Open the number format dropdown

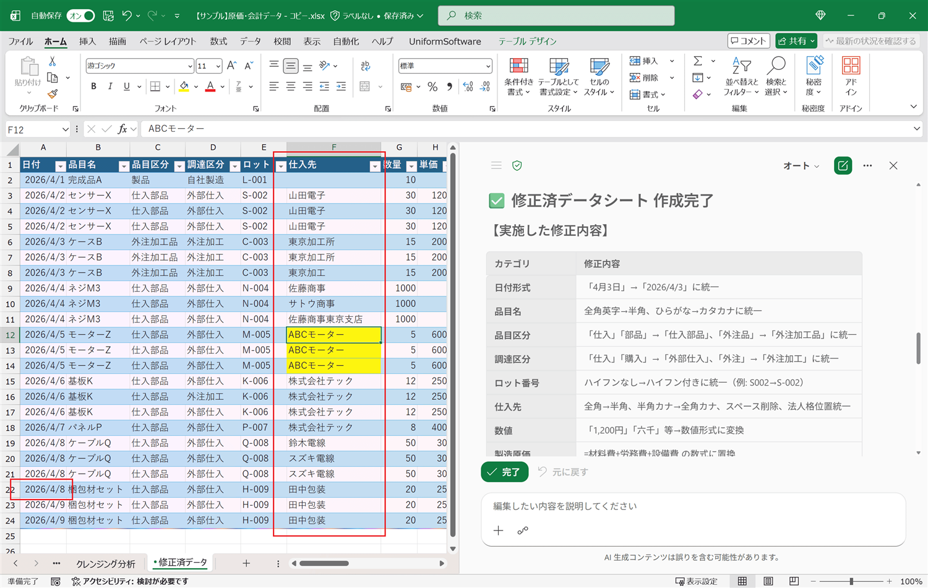point(488,66)
